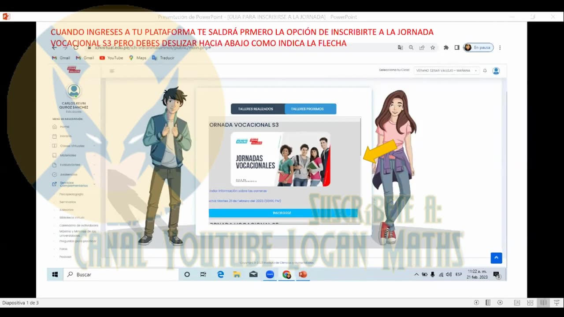Select TALLERES REALIZADOS tab
Image resolution: width=564 pixels, height=317 pixels.
258,109
